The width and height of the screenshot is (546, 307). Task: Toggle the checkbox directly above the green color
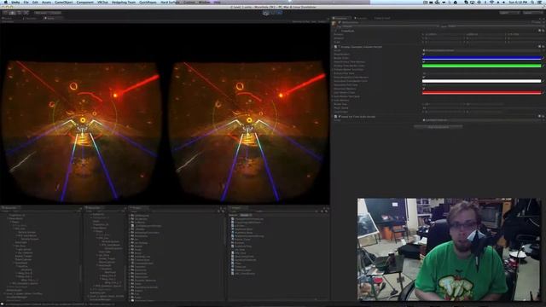[x=423, y=61]
